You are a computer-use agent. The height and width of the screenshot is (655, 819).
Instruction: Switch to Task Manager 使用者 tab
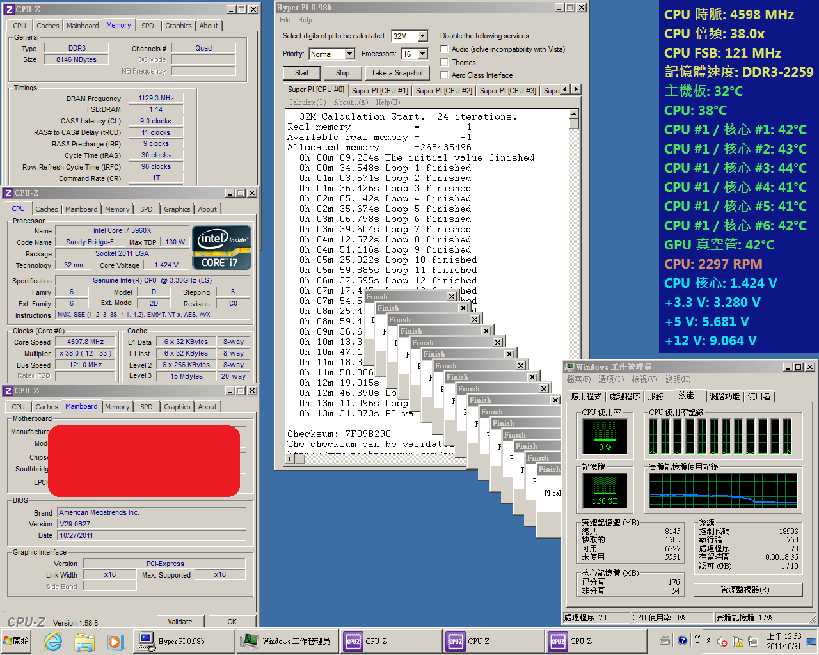point(759,397)
